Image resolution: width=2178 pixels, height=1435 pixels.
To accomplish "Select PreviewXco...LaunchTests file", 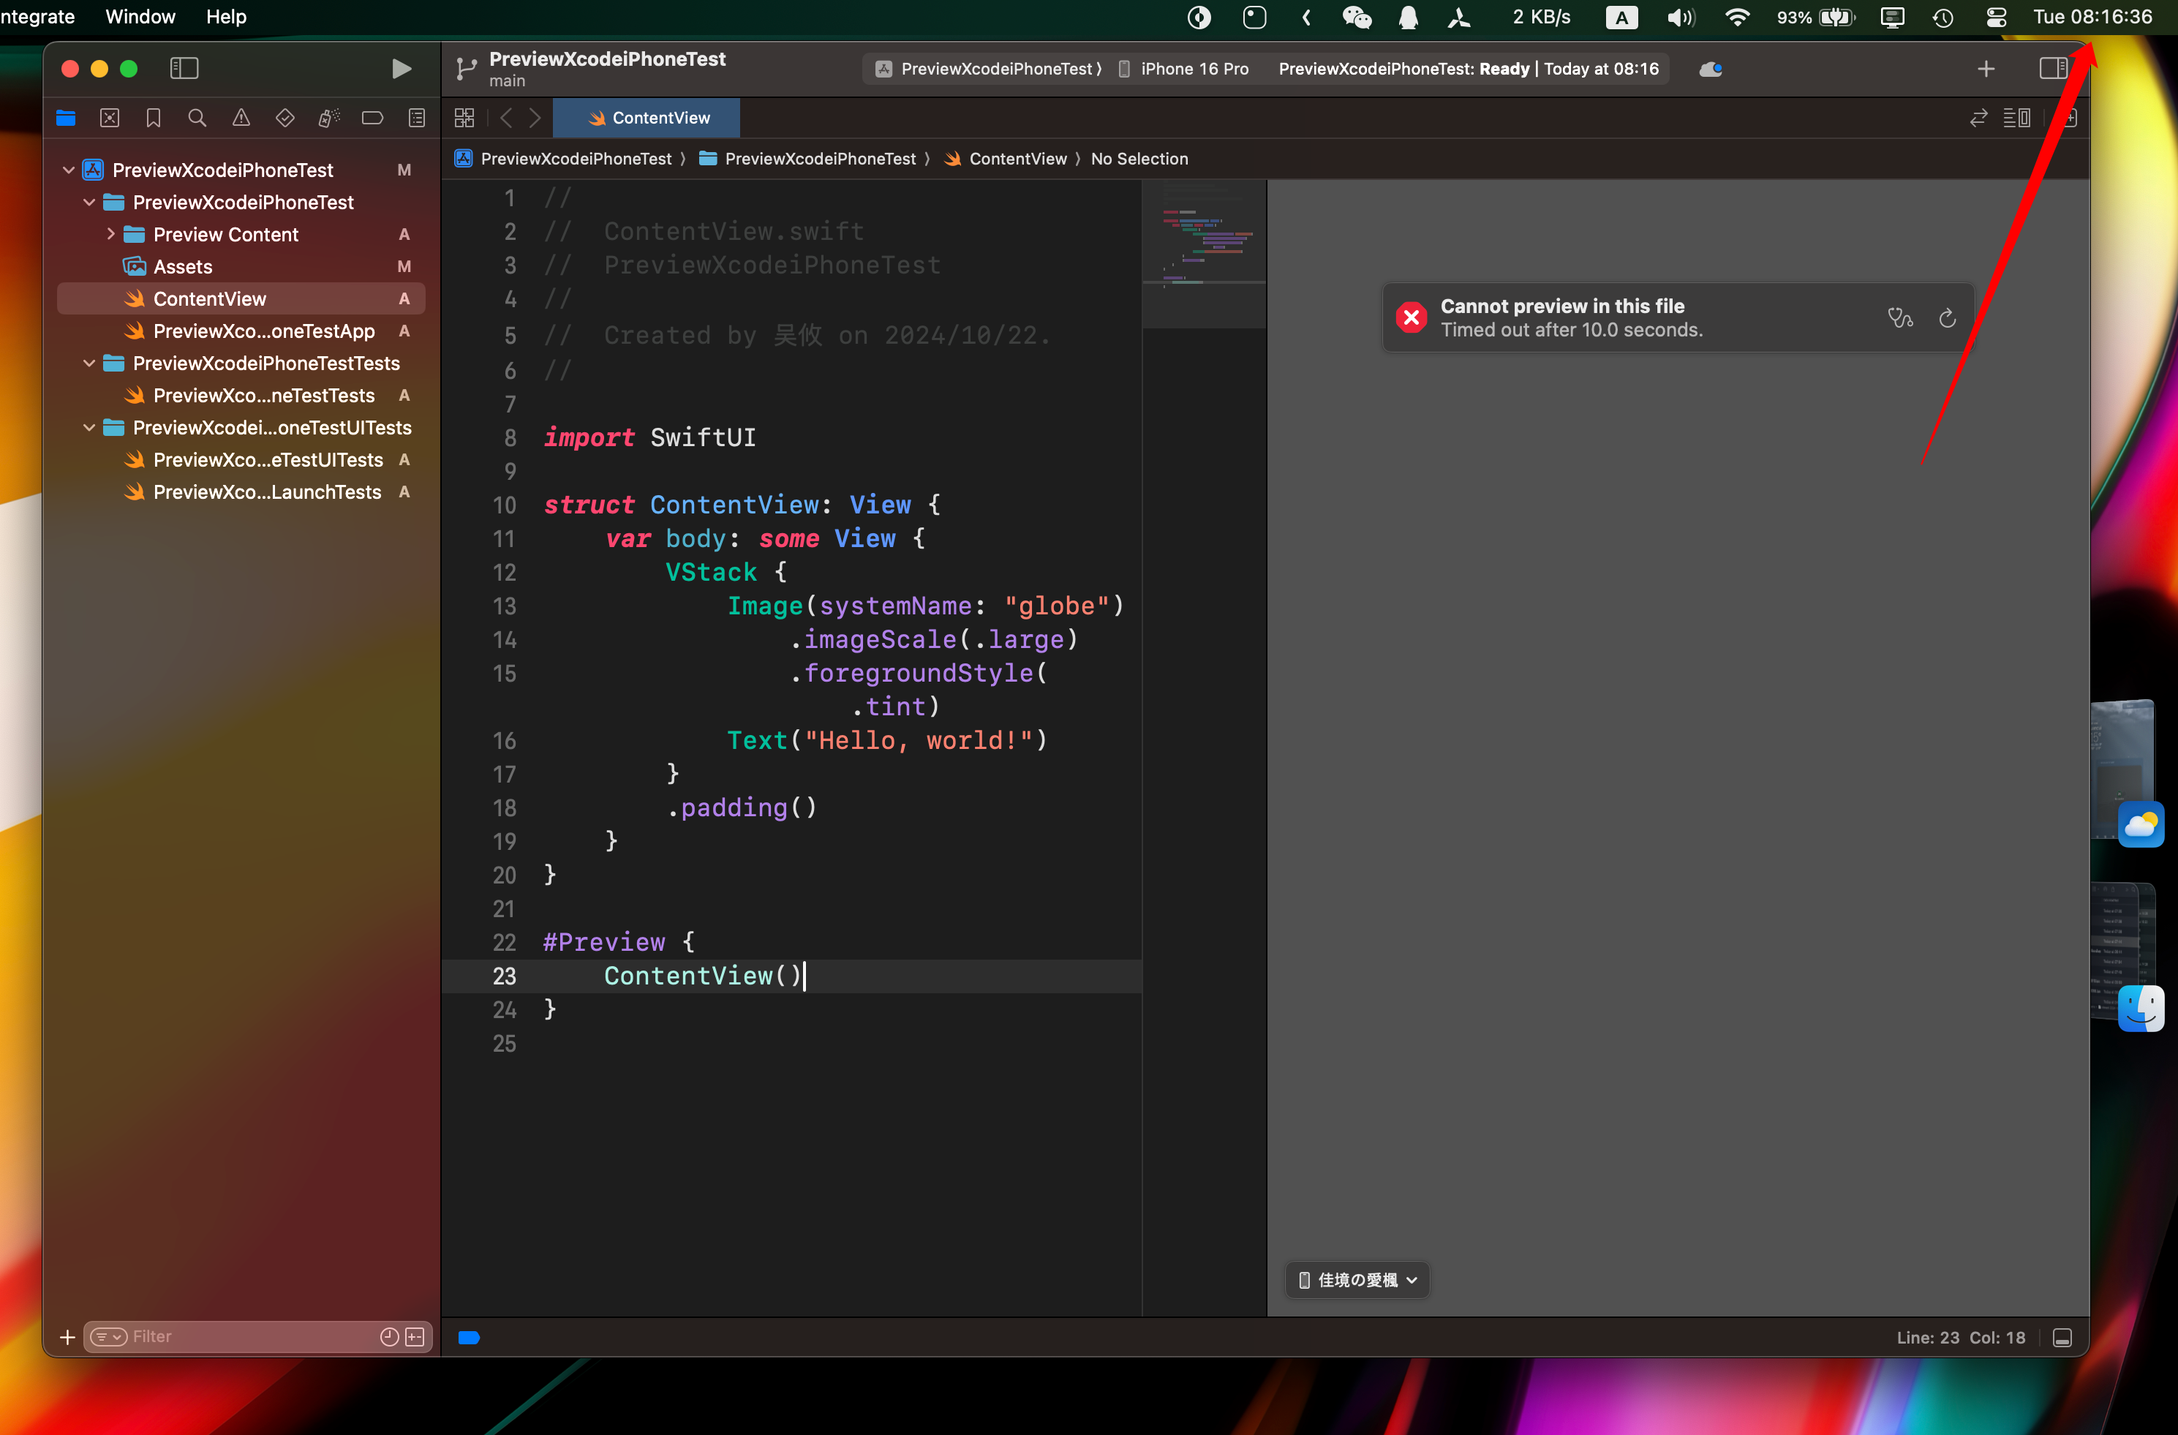I will 241,491.
